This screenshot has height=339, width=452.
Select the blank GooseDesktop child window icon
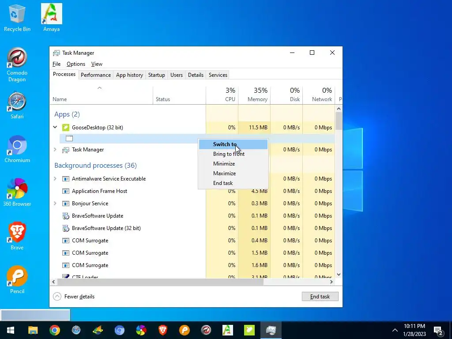pos(69,138)
